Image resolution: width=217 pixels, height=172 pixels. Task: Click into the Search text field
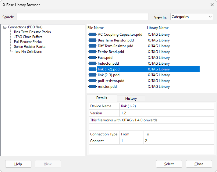[x=82, y=17]
